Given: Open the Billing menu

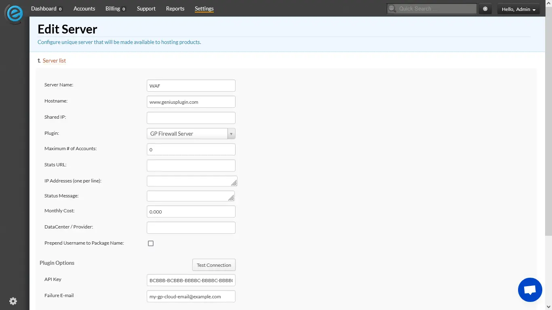Looking at the screenshot, I should coord(116,8).
